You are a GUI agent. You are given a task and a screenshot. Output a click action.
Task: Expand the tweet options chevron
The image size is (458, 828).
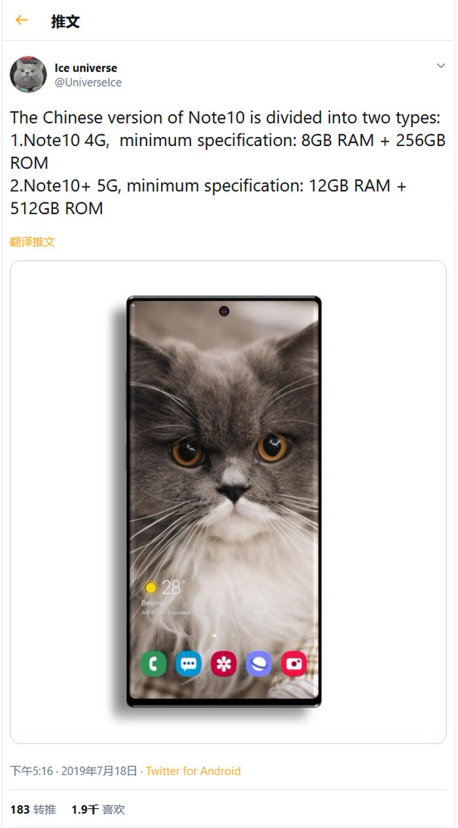tap(440, 66)
